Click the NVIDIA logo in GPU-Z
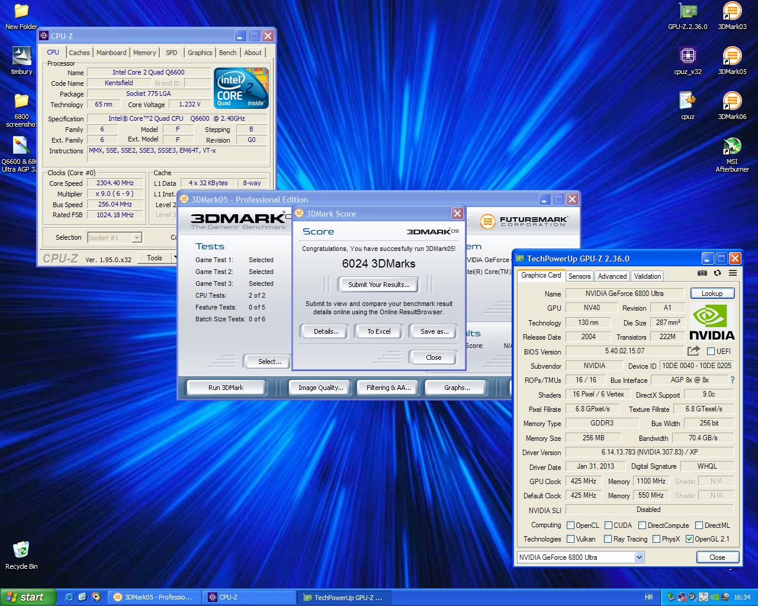758x606 pixels. [x=712, y=323]
